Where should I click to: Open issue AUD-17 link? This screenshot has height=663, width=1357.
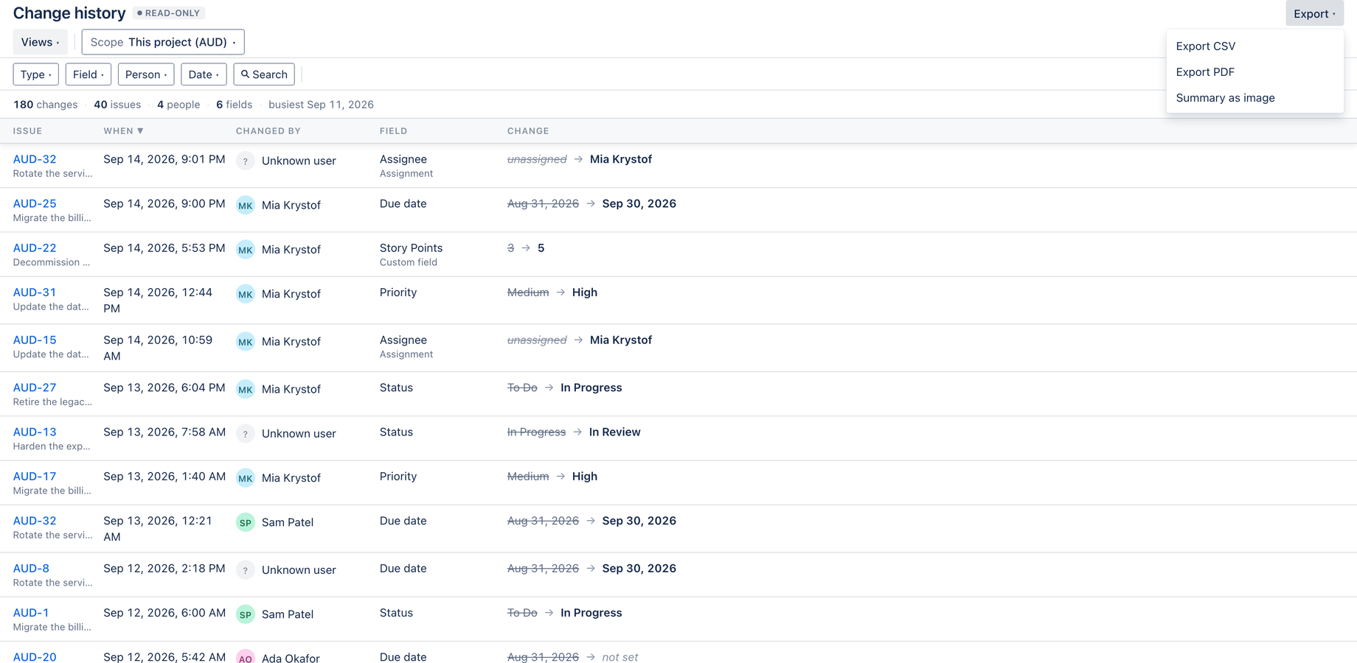point(35,476)
